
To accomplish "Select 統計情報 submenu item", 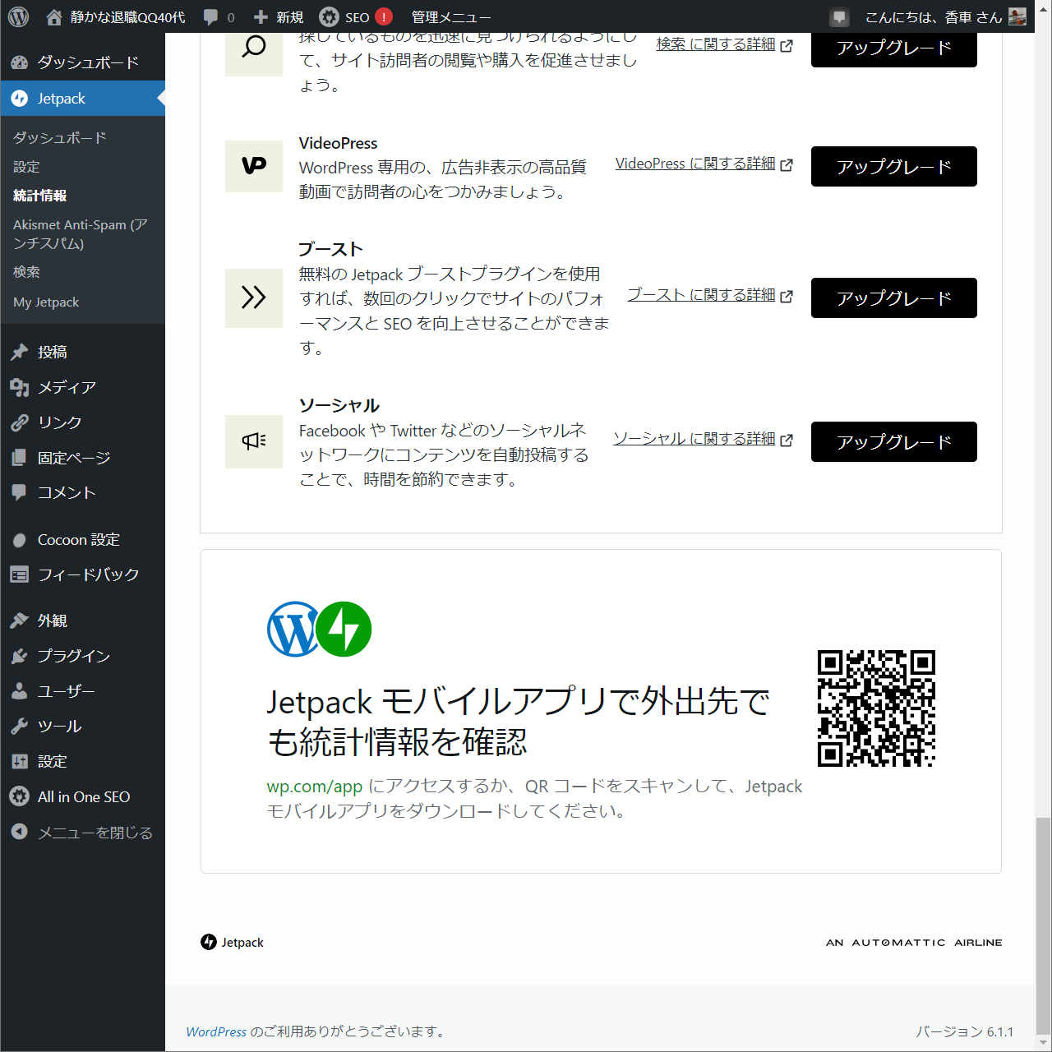I will 40,195.
